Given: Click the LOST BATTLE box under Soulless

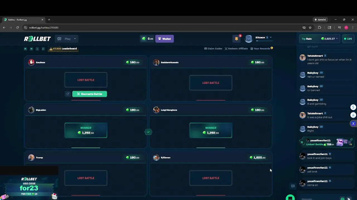Looking at the screenshot, I should 86,80.
